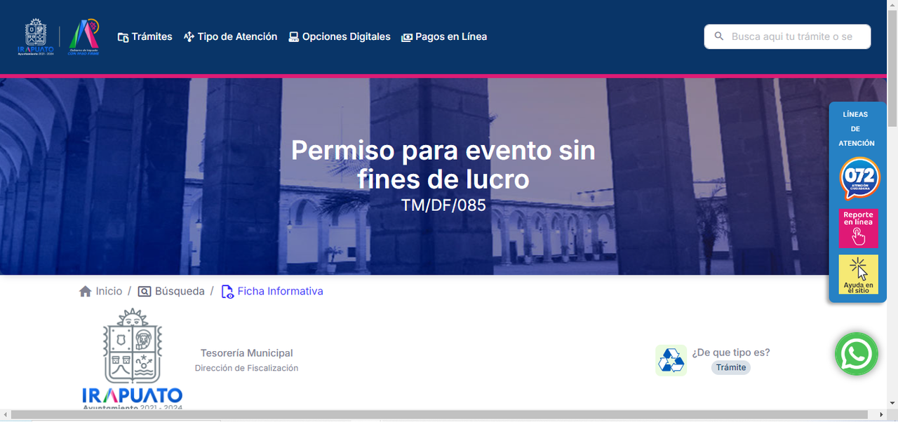Click the horizontal scrollbar right arrow
The image size is (898, 424).
tap(882, 415)
